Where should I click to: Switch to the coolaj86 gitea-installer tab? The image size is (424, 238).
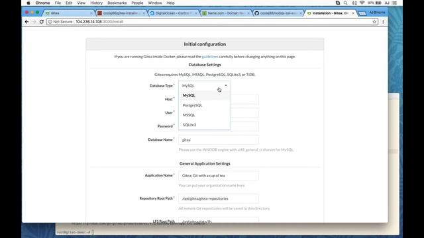pos(121,13)
